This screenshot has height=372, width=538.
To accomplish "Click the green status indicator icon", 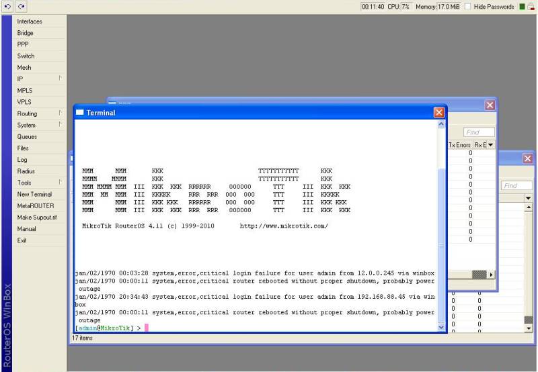I will pyautogui.click(x=523, y=7).
